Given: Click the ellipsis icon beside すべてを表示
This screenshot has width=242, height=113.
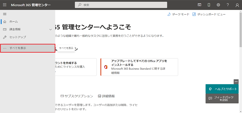Looking at the screenshot, I should (x=5, y=48).
